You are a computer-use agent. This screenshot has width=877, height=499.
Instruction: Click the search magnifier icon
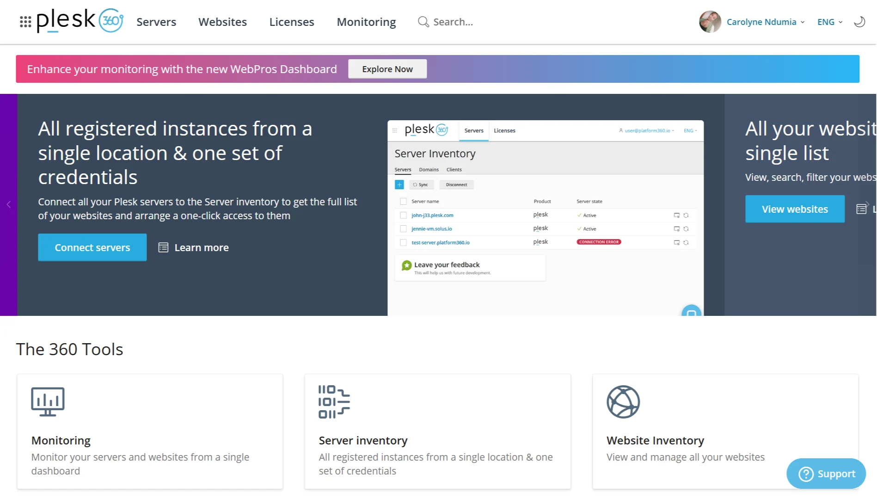[423, 22]
